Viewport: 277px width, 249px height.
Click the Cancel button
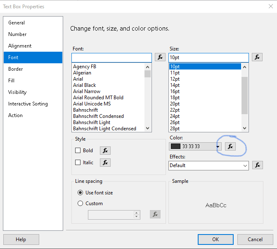coord(255,239)
